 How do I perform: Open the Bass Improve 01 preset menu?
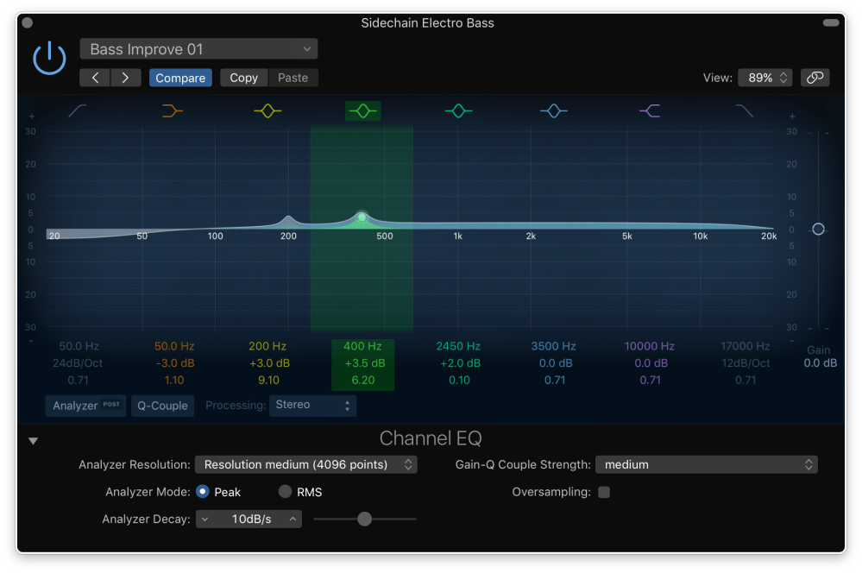(198, 48)
